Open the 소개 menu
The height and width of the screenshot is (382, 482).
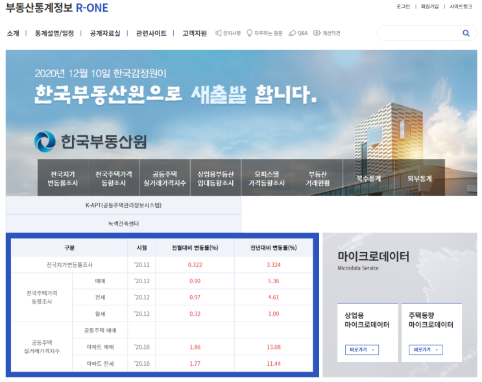13,33
